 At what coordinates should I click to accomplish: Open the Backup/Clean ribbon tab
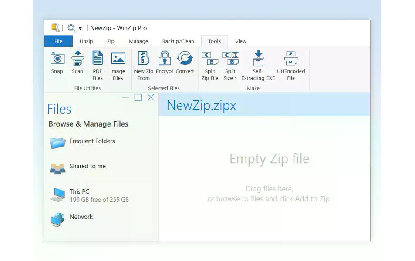(178, 41)
